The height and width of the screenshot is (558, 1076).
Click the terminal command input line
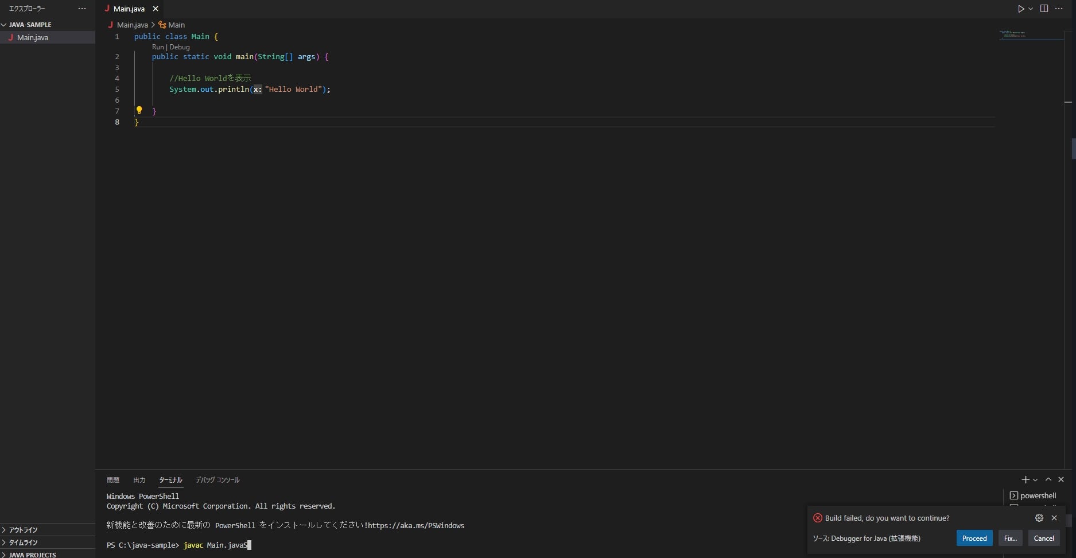click(x=179, y=545)
